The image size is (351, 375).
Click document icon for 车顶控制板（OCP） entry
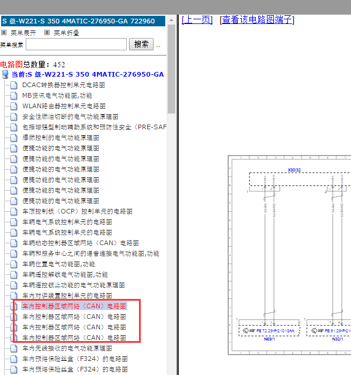click(x=14, y=211)
